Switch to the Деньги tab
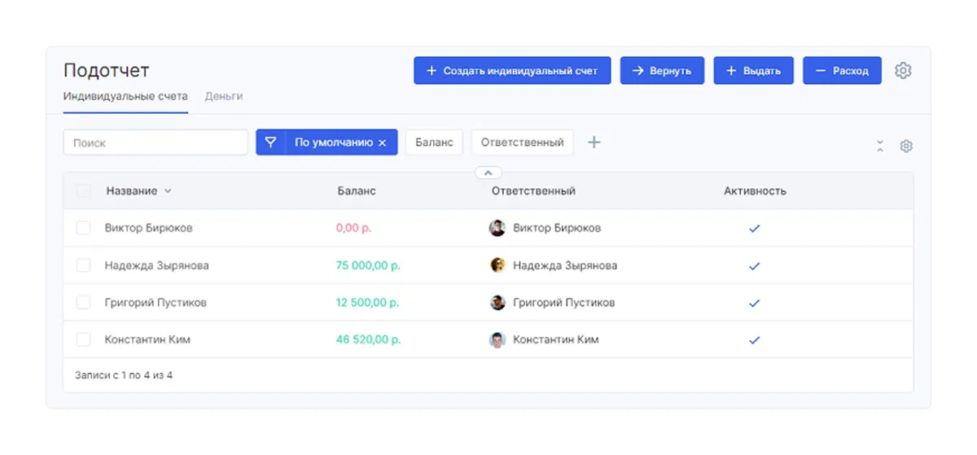 tap(223, 96)
